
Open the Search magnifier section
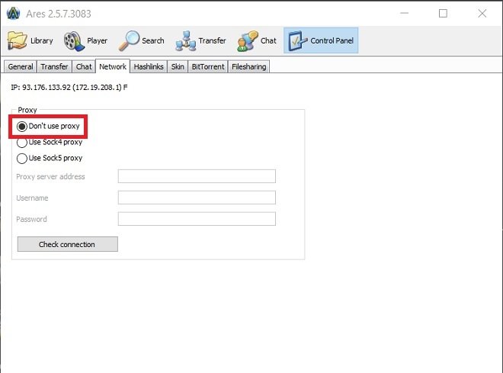142,40
